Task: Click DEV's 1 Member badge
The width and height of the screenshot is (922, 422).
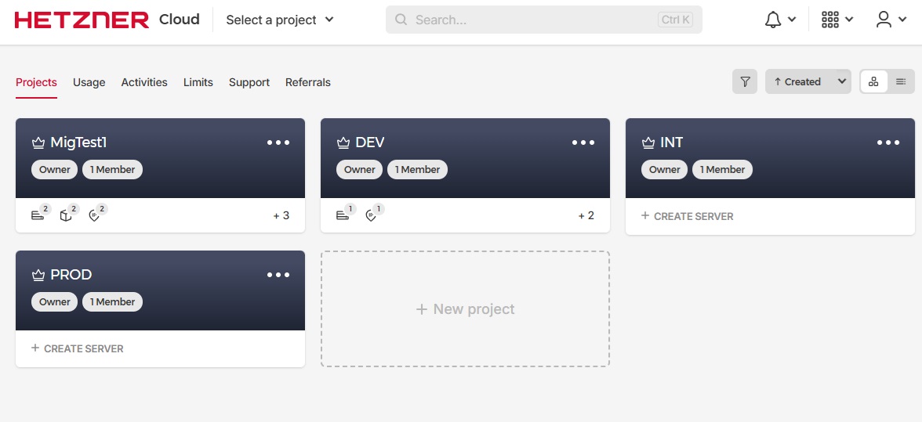Action: pyautogui.click(x=417, y=170)
